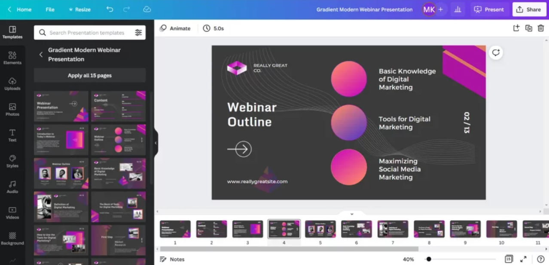549x265 pixels.
Task: Click the add page icon
Action: coord(516,28)
